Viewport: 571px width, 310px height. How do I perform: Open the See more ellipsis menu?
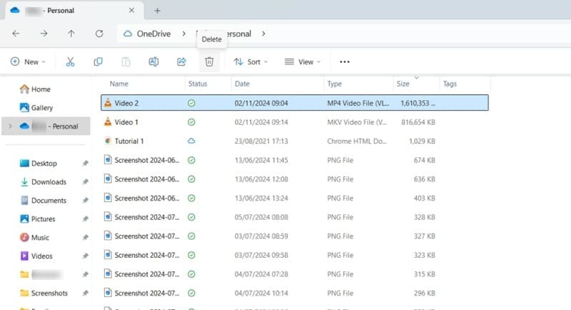(345, 62)
